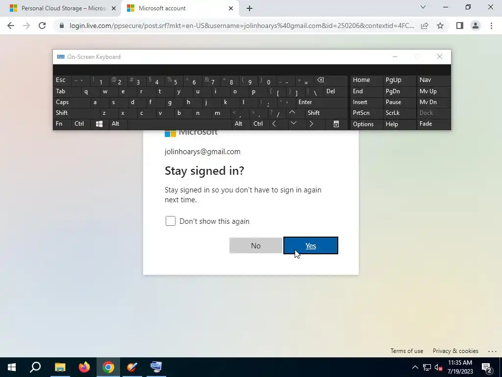Toggle ScrLk key on On-Screen Keyboard
This screenshot has width=502, height=377.
pyautogui.click(x=399, y=113)
